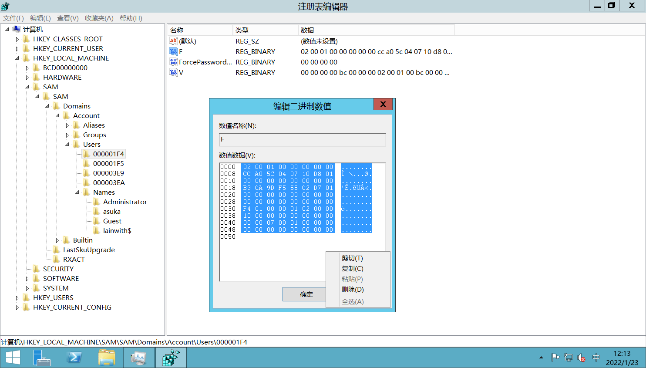Open the 查看(V) menu
This screenshot has height=368, width=646.
[x=68, y=18]
